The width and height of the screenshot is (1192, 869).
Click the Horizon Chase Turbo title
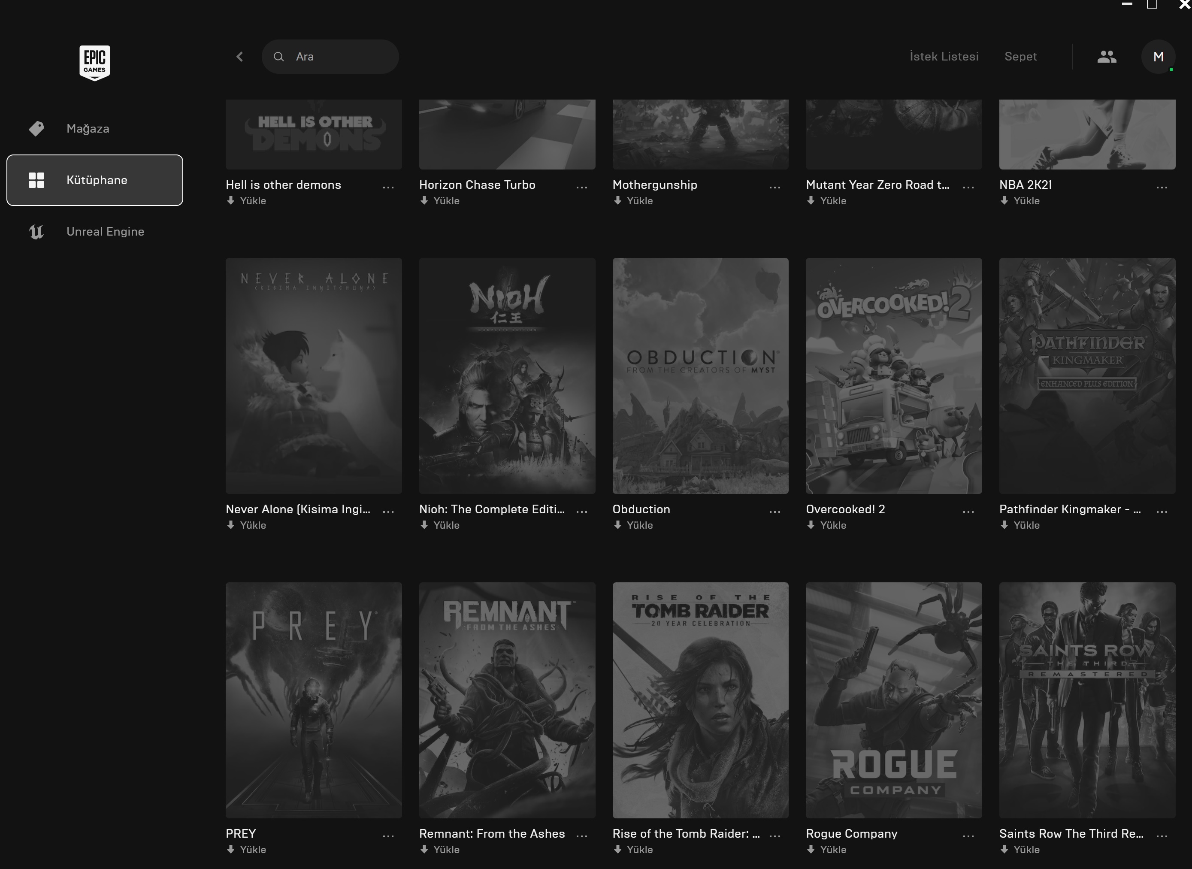click(x=477, y=185)
